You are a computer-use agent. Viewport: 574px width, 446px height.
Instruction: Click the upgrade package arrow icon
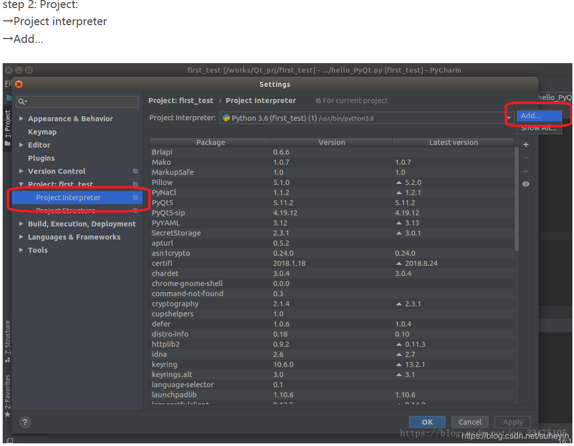click(526, 171)
